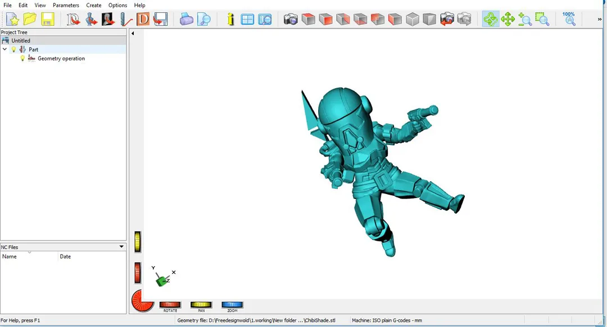Open the Create menu
The width and height of the screenshot is (607, 327).
(93, 5)
